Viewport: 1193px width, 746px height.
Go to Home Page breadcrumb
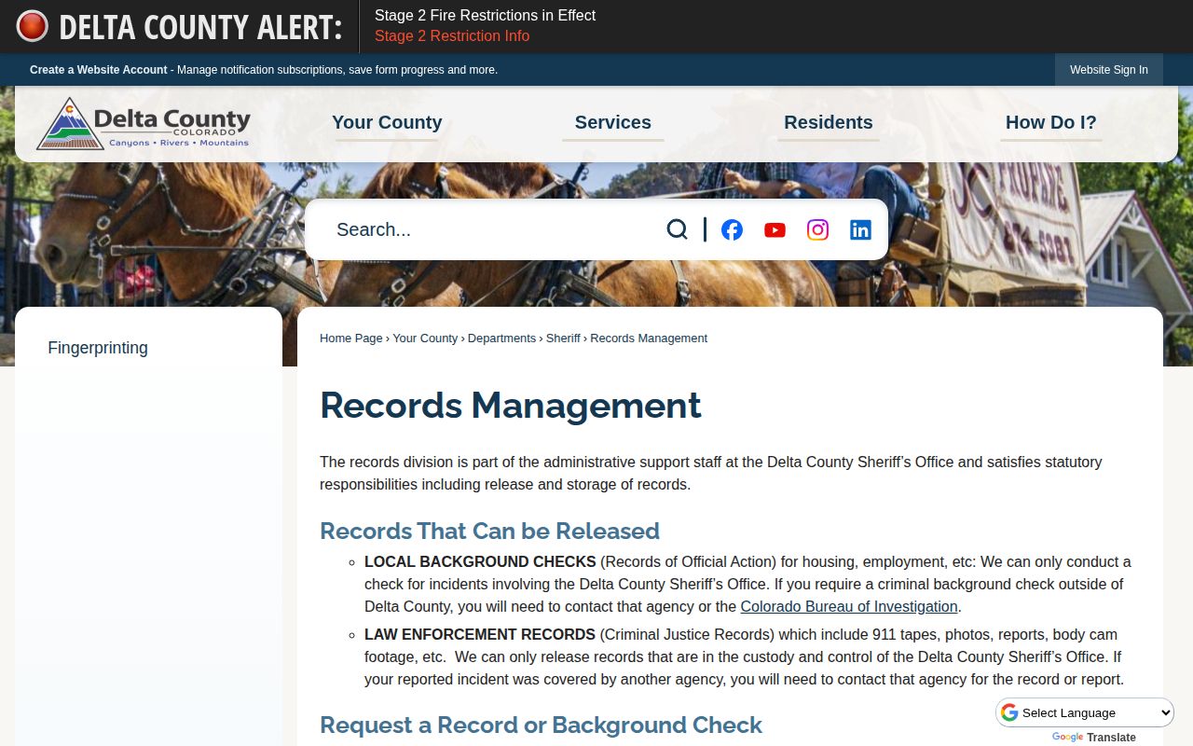click(351, 338)
